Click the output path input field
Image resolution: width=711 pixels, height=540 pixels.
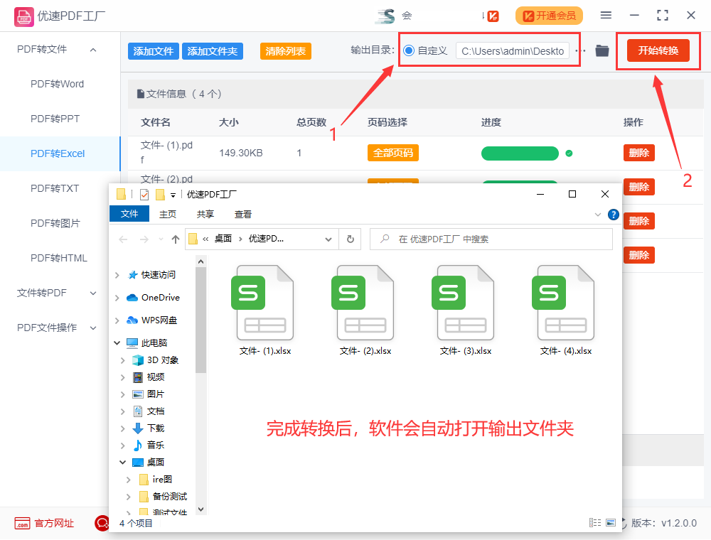point(513,51)
